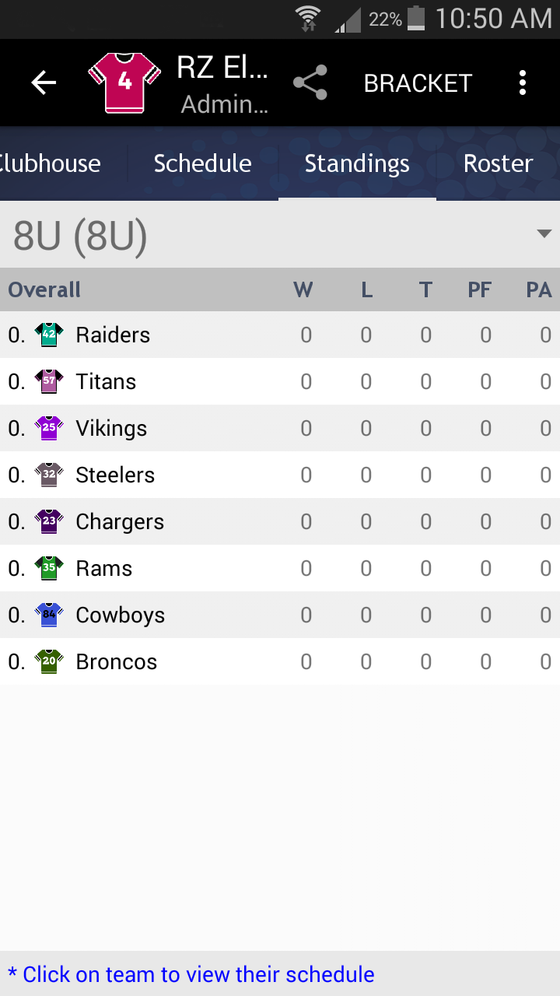The width and height of the screenshot is (560, 996).
Task: Tap the Steelers gray jersey icon
Action: [49, 475]
